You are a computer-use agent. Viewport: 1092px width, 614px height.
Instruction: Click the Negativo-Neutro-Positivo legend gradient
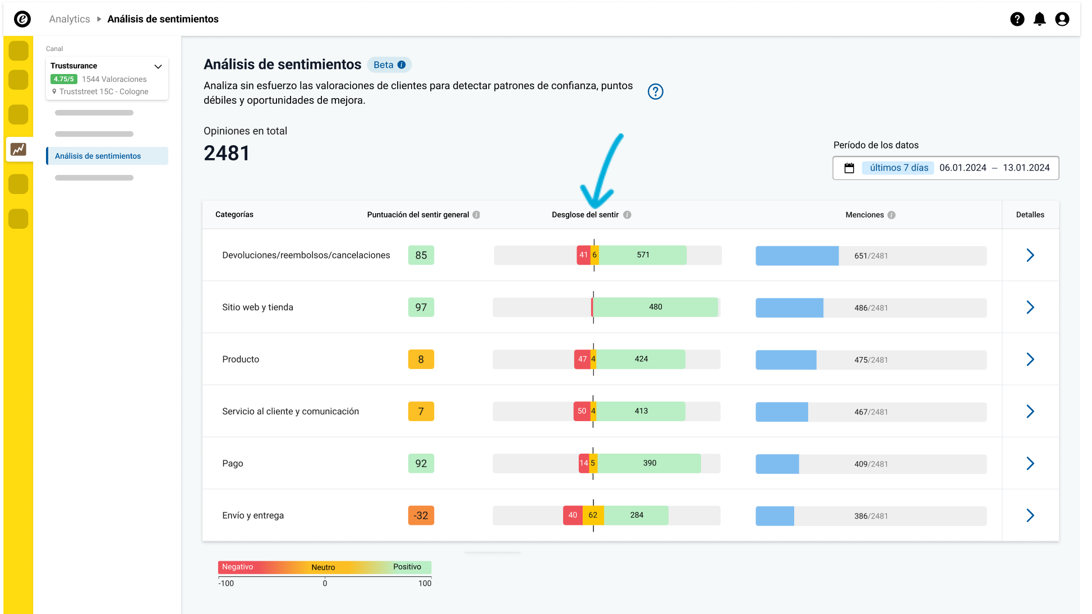click(x=325, y=567)
